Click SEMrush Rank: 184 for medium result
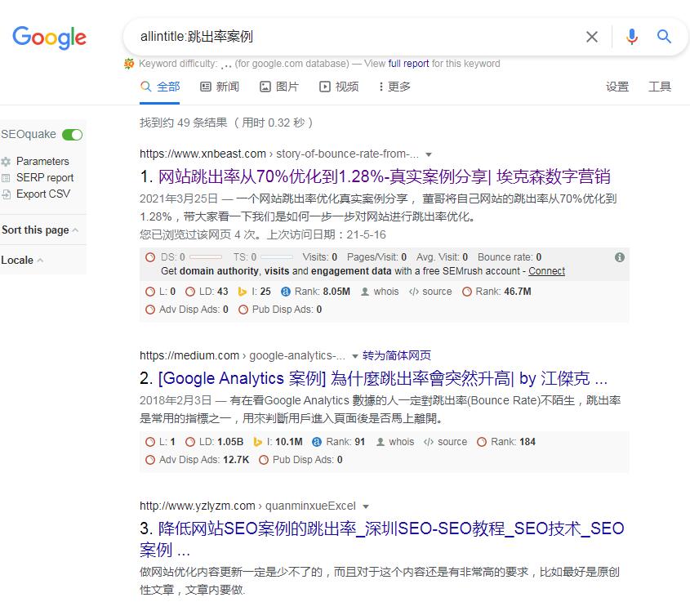 tap(506, 442)
